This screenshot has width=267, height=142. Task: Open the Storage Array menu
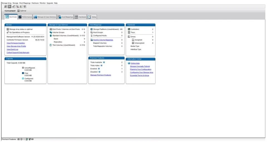point(7,3)
